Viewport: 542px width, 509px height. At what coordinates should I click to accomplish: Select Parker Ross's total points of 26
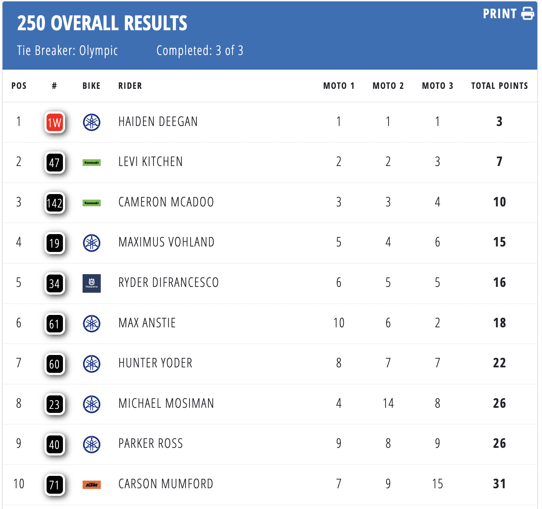(499, 443)
